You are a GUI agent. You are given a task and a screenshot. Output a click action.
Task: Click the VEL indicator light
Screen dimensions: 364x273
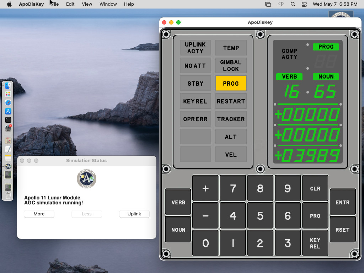click(231, 155)
